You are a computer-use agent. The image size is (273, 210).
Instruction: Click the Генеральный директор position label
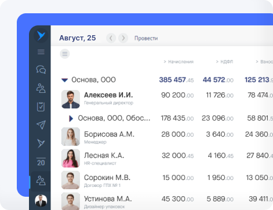tap(108, 103)
